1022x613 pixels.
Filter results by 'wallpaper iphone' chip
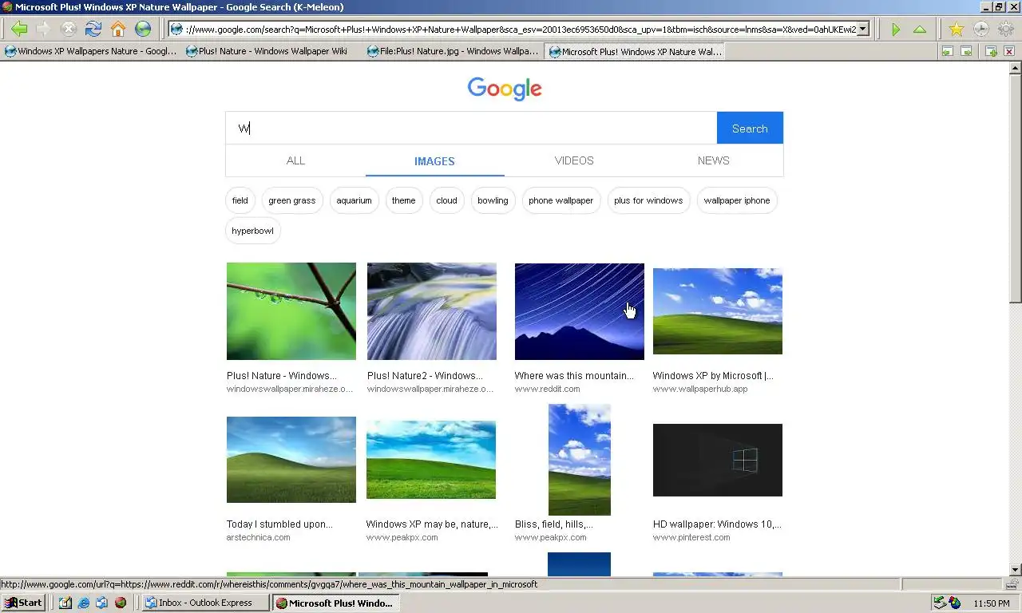click(x=737, y=200)
